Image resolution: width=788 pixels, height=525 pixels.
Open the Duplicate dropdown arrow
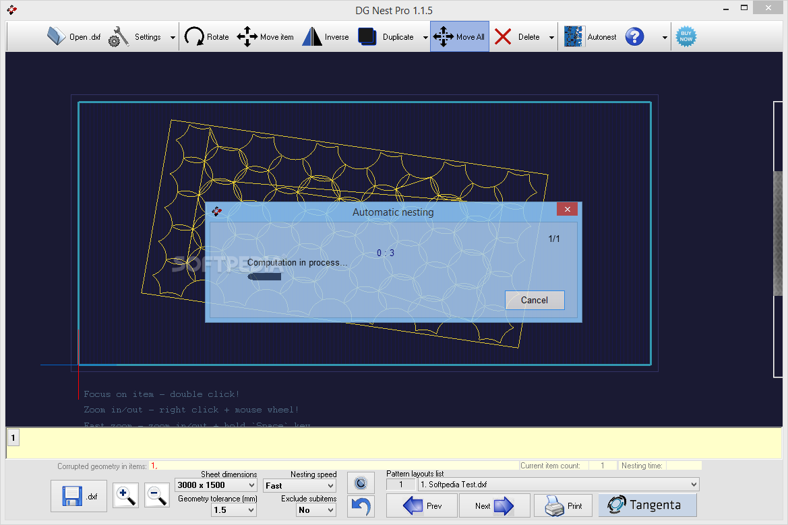click(425, 37)
